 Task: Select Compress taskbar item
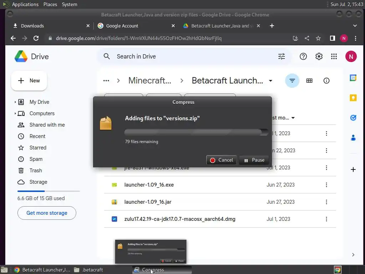[x=162, y=270]
